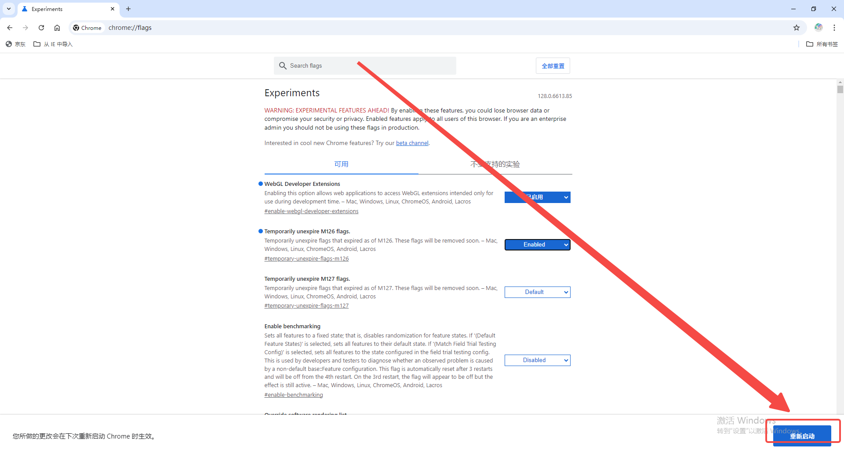
Task: Click the browser forward arrow
Action: pos(25,28)
